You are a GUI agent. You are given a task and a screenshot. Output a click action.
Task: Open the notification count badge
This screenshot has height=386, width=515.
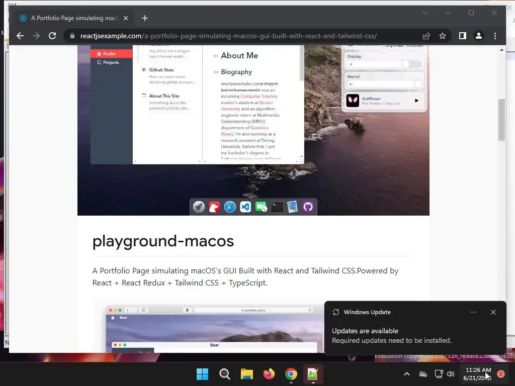(501, 374)
